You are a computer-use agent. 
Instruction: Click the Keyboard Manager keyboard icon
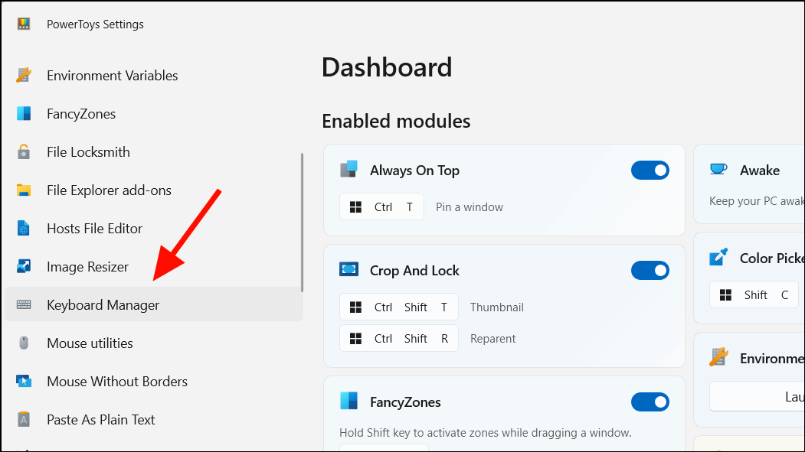[24, 304]
